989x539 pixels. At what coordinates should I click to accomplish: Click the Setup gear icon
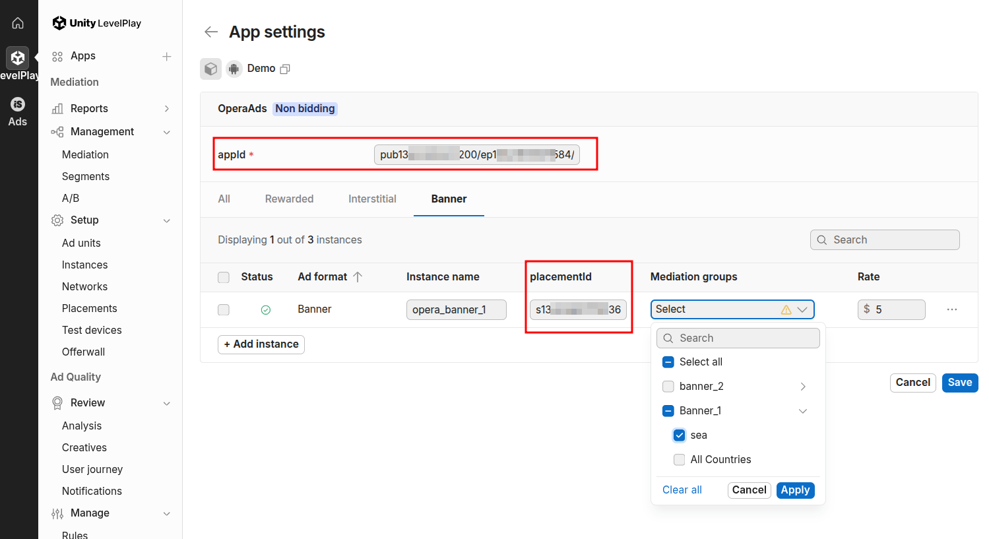click(57, 220)
